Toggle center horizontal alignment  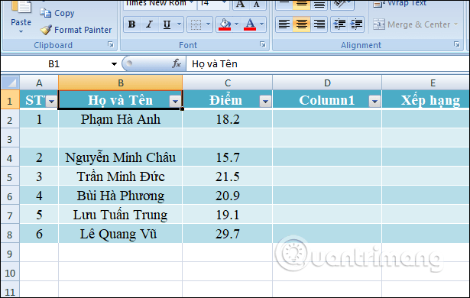[x=301, y=24]
